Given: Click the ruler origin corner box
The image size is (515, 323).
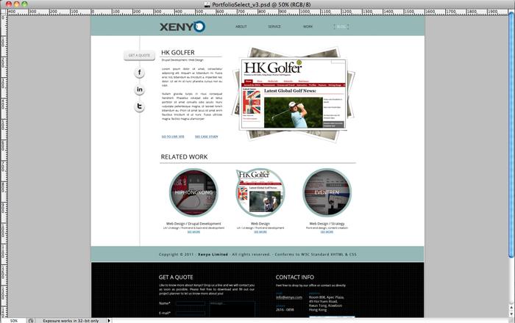Looking at the screenshot, I should click(4, 12).
